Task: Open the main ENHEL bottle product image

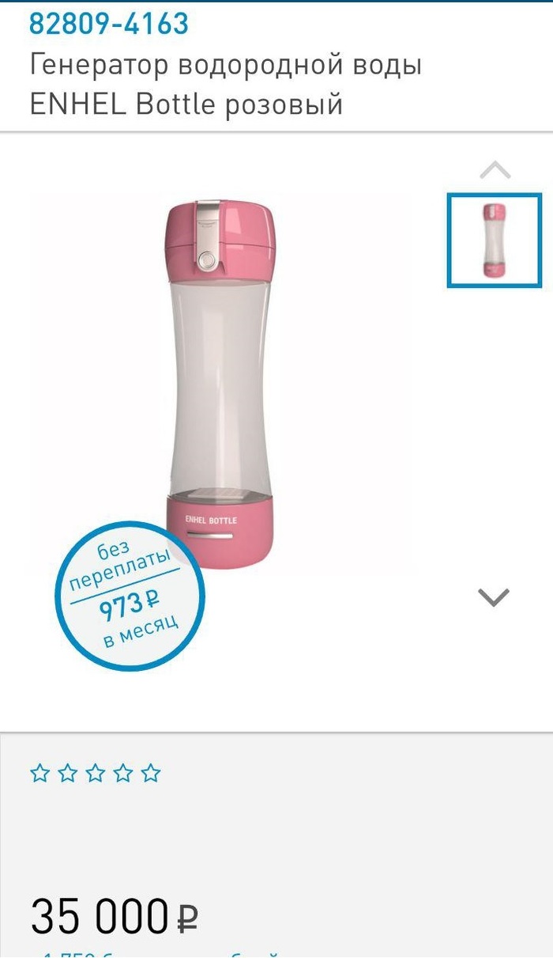Action: [221, 384]
